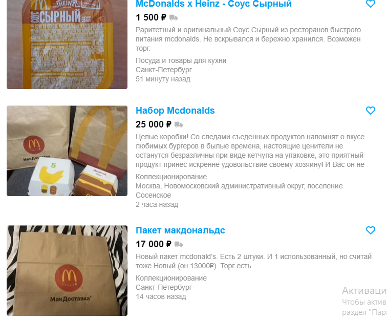Click delivery truck icon beside 25 000 ₽
The image size is (387, 322).
[x=179, y=124]
